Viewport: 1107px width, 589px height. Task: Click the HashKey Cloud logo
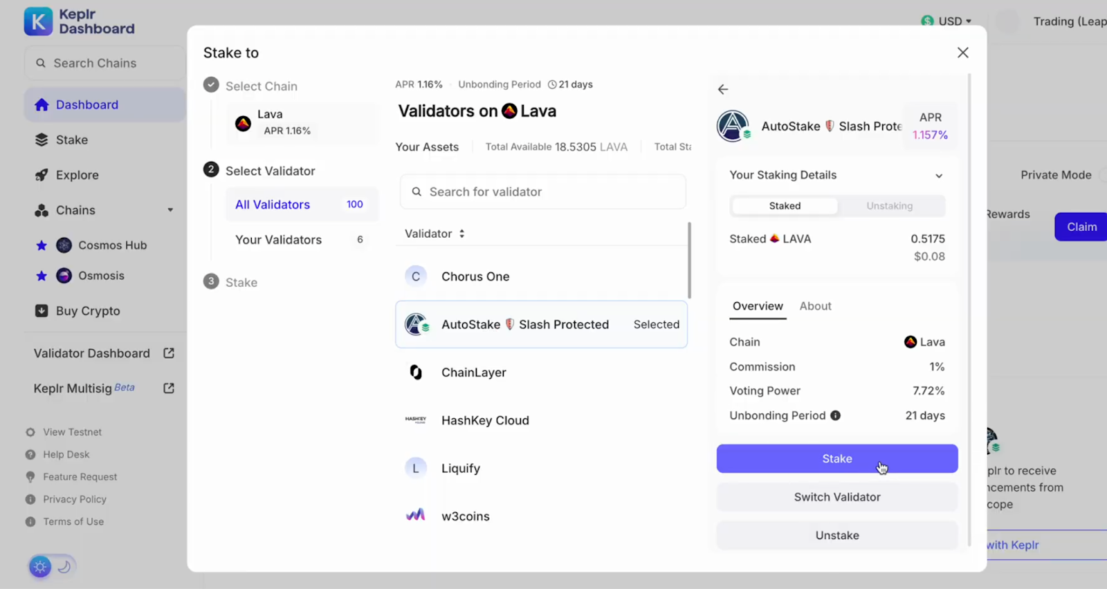click(x=416, y=420)
